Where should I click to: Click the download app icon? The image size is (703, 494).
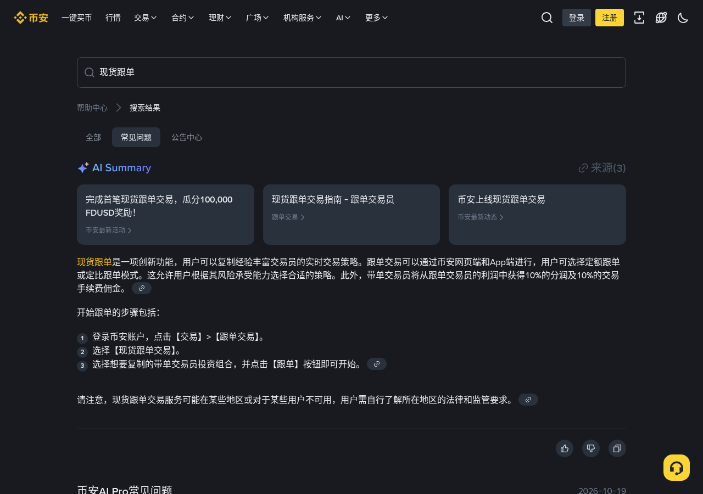point(639,18)
